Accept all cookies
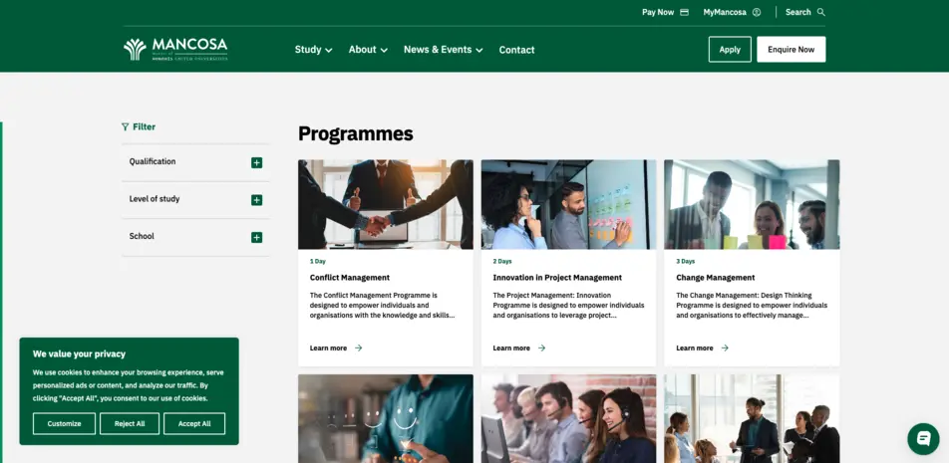Viewport: 949px width, 463px height. tap(194, 423)
